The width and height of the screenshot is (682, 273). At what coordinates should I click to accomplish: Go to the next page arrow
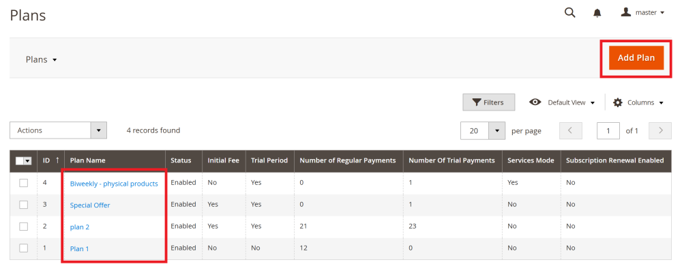tap(659, 130)
